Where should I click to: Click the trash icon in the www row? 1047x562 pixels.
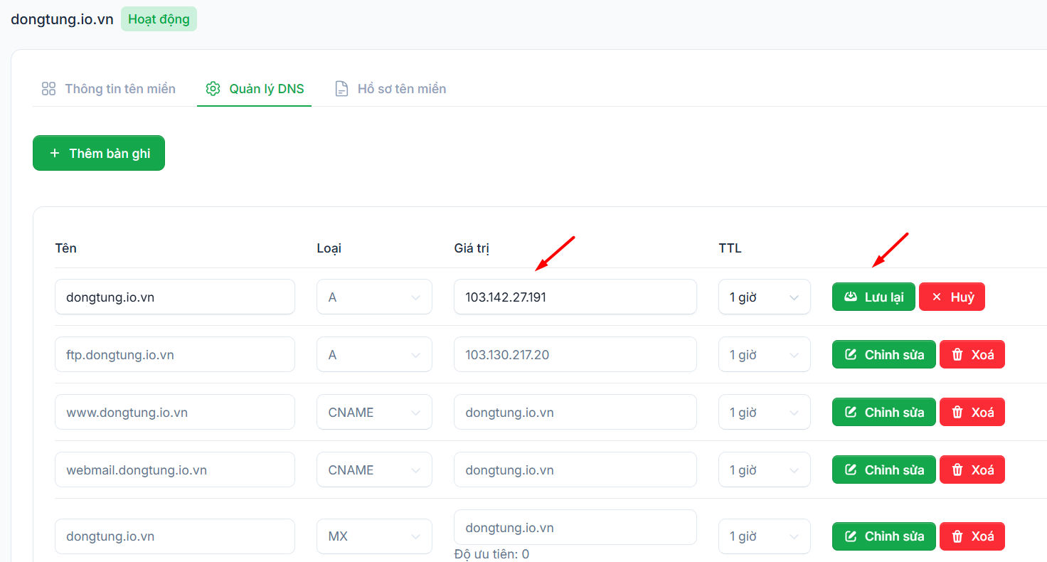pyautogui.click(x=957, y=412)
